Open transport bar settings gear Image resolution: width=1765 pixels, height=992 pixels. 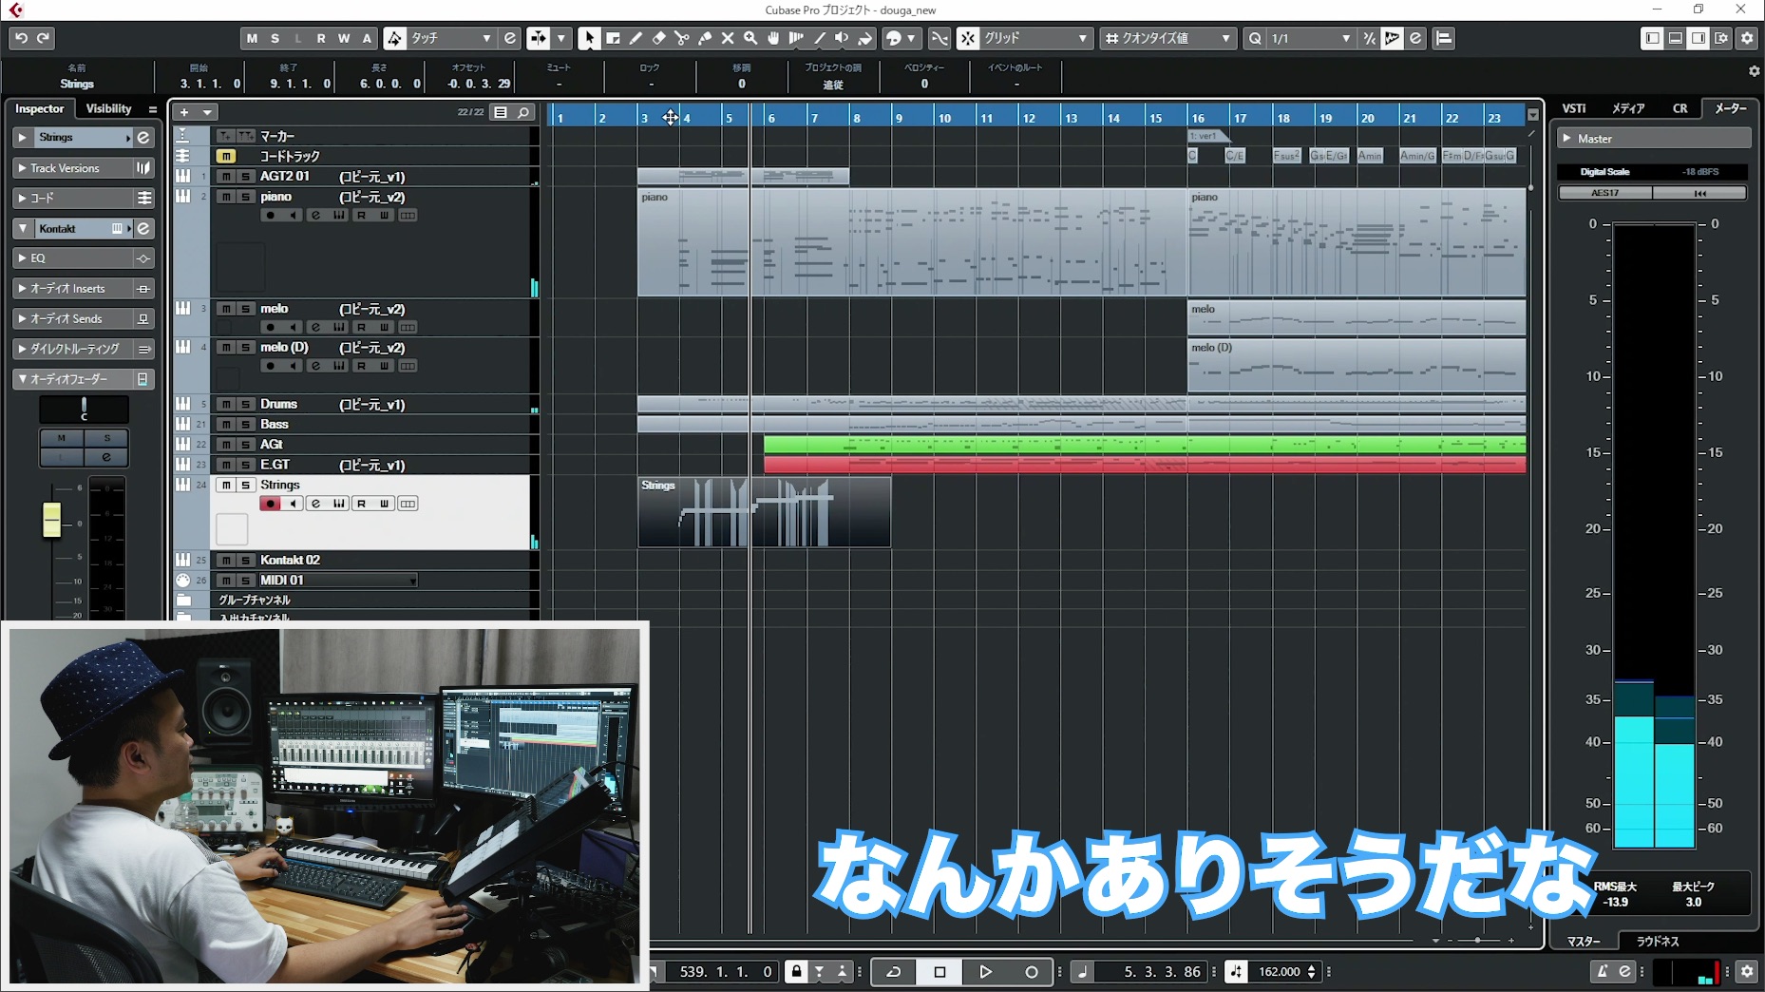1747,971
